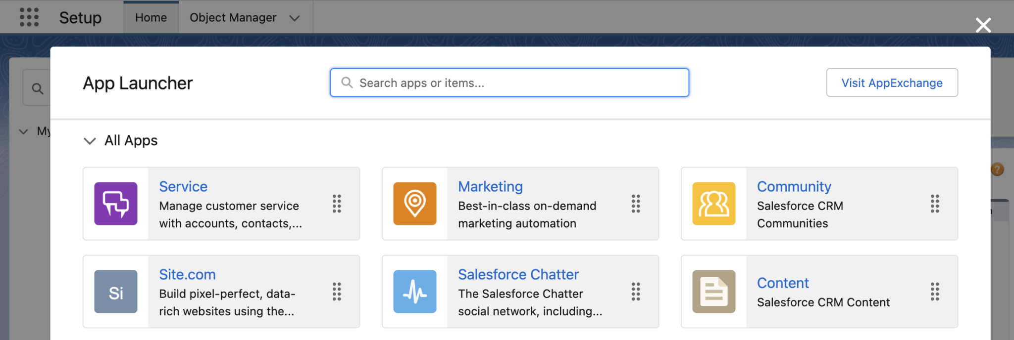1014x340 pixels.
Task: Open the Community app link
Action: pyautogui.click(x=794, y=187)
